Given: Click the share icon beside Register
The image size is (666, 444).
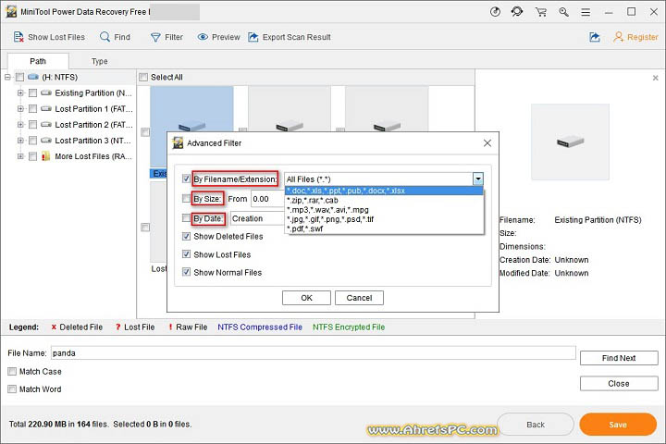Looking at the screenshot, I should coord(594,37).
